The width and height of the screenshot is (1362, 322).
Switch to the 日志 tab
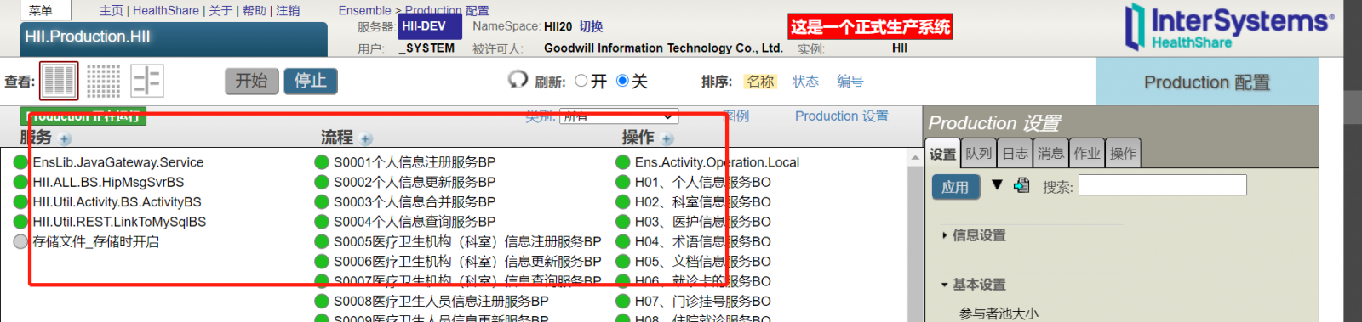coord(1015,154)
